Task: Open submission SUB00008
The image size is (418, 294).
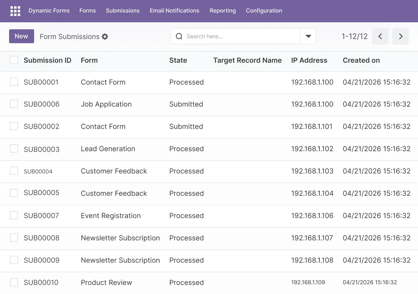Action: click(41, 238)
